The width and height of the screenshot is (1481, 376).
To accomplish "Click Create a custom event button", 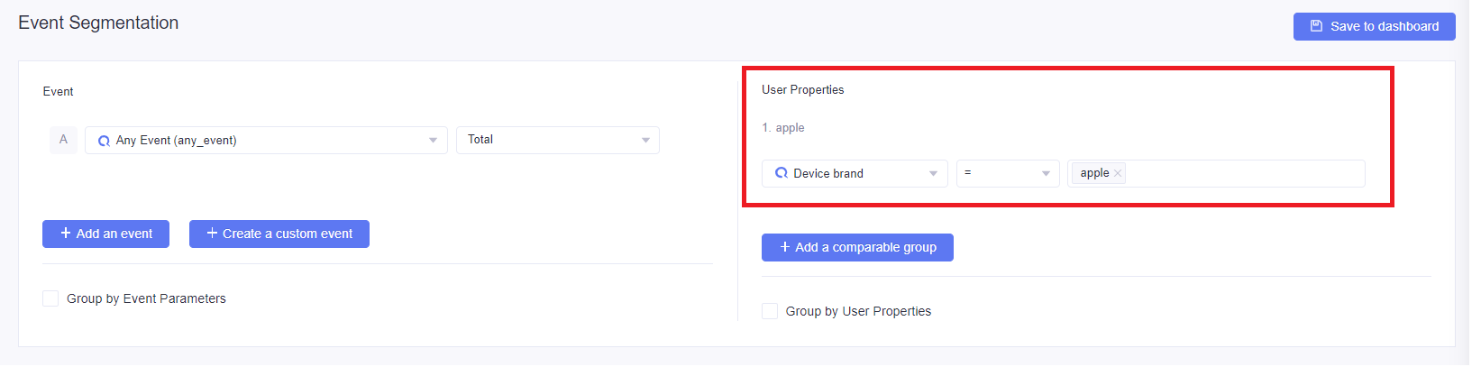I will tap(279, 234).
